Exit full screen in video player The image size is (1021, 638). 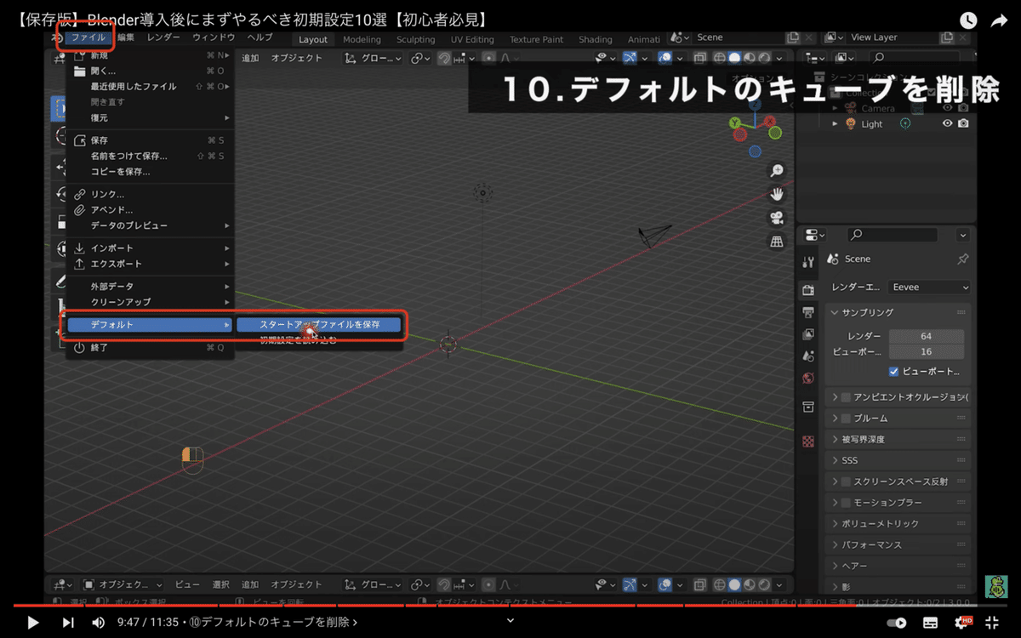point(991,622)
